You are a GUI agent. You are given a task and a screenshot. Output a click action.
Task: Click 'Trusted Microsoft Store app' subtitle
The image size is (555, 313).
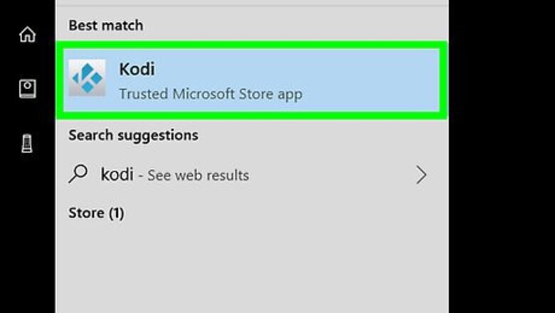click(x=210, y=93)
